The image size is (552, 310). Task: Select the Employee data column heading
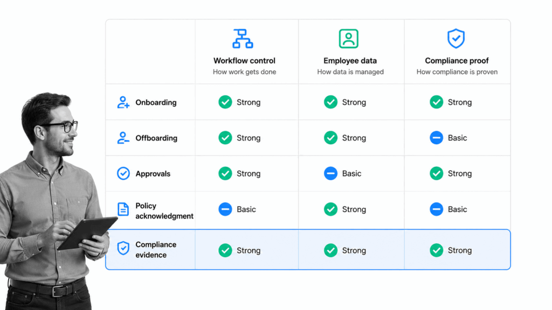click(x=350, y=60)
